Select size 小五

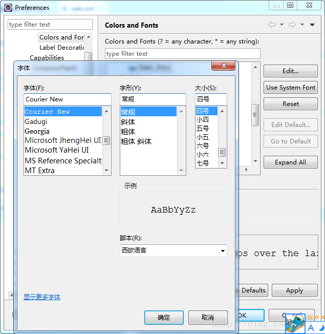click(207, 137)
